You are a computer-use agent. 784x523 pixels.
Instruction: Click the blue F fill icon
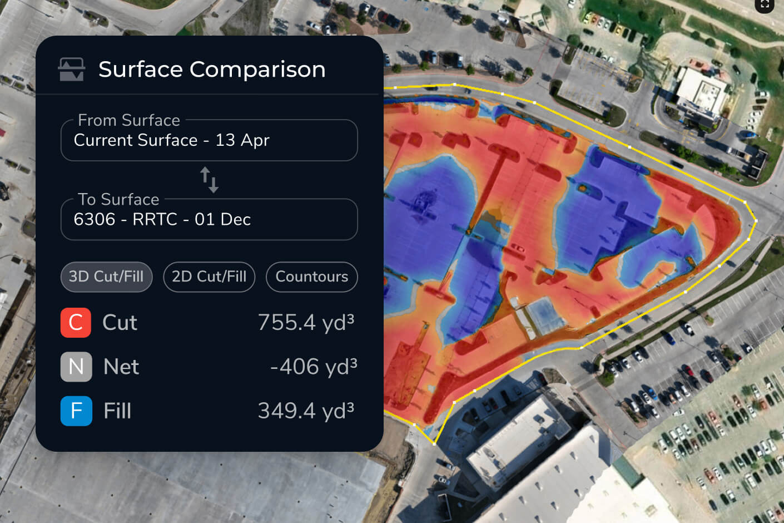pyautogui.click(x=76, y=411)
